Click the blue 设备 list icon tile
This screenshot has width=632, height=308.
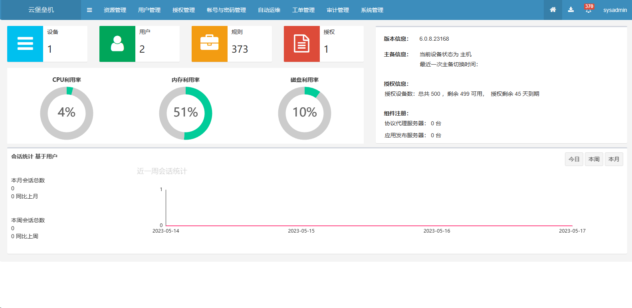click(25, 44)
